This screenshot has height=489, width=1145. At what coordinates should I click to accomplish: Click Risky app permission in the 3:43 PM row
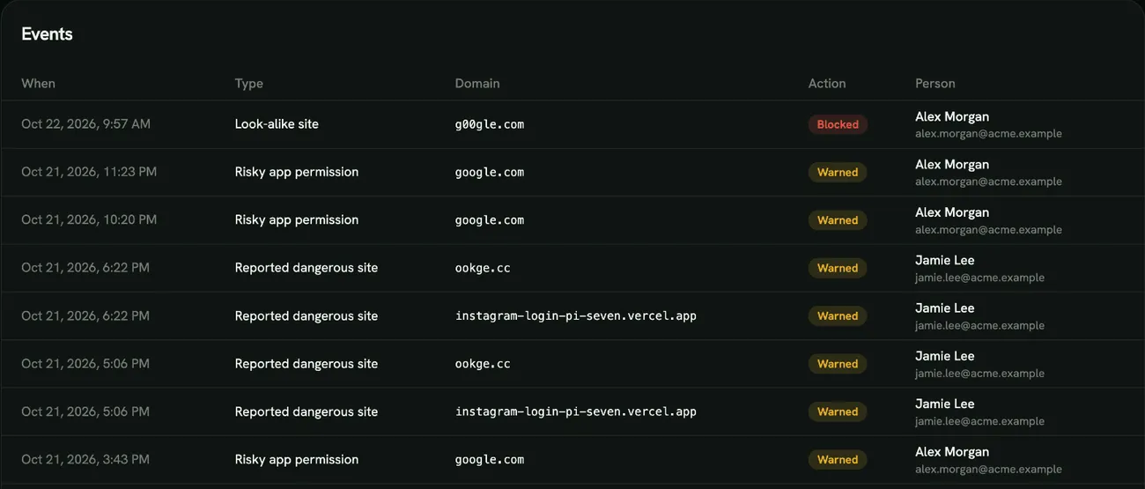tap(297, 459)
